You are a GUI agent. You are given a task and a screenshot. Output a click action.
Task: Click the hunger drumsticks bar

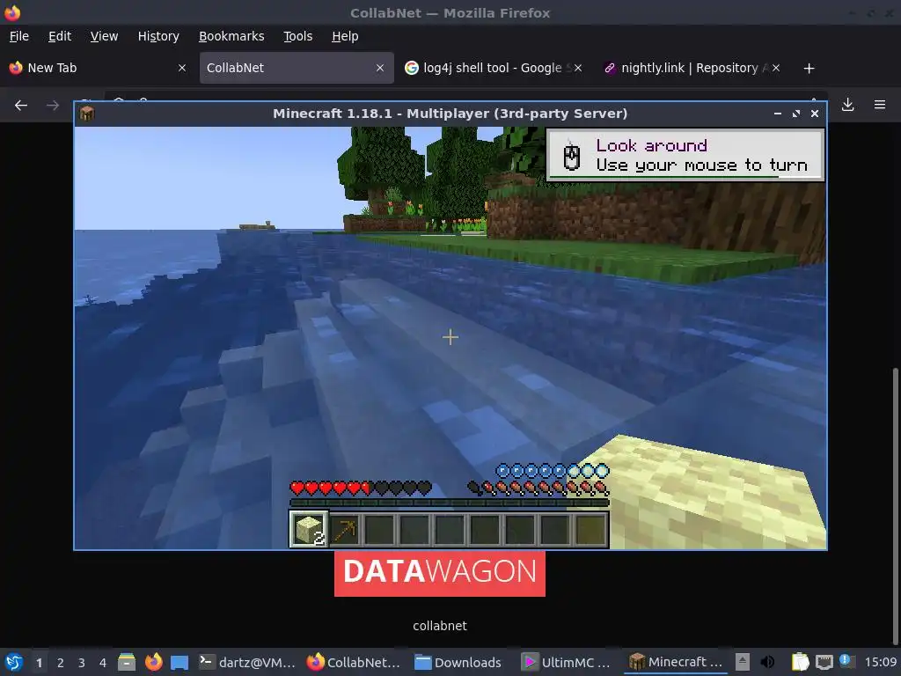(538, 489)
